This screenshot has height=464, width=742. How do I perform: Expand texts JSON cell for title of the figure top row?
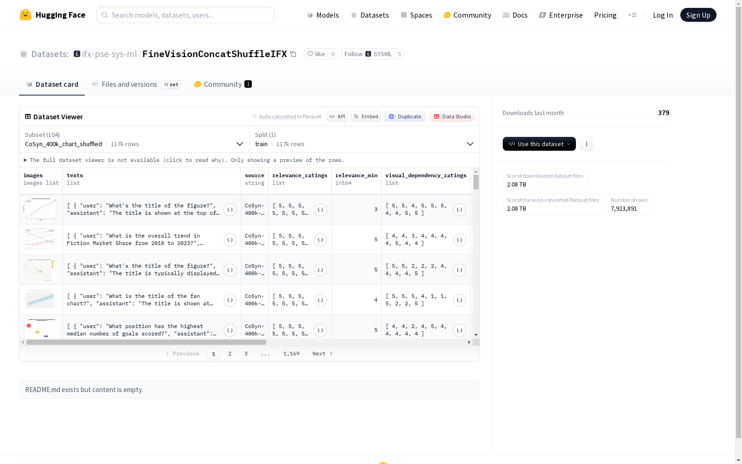[230, 210]
